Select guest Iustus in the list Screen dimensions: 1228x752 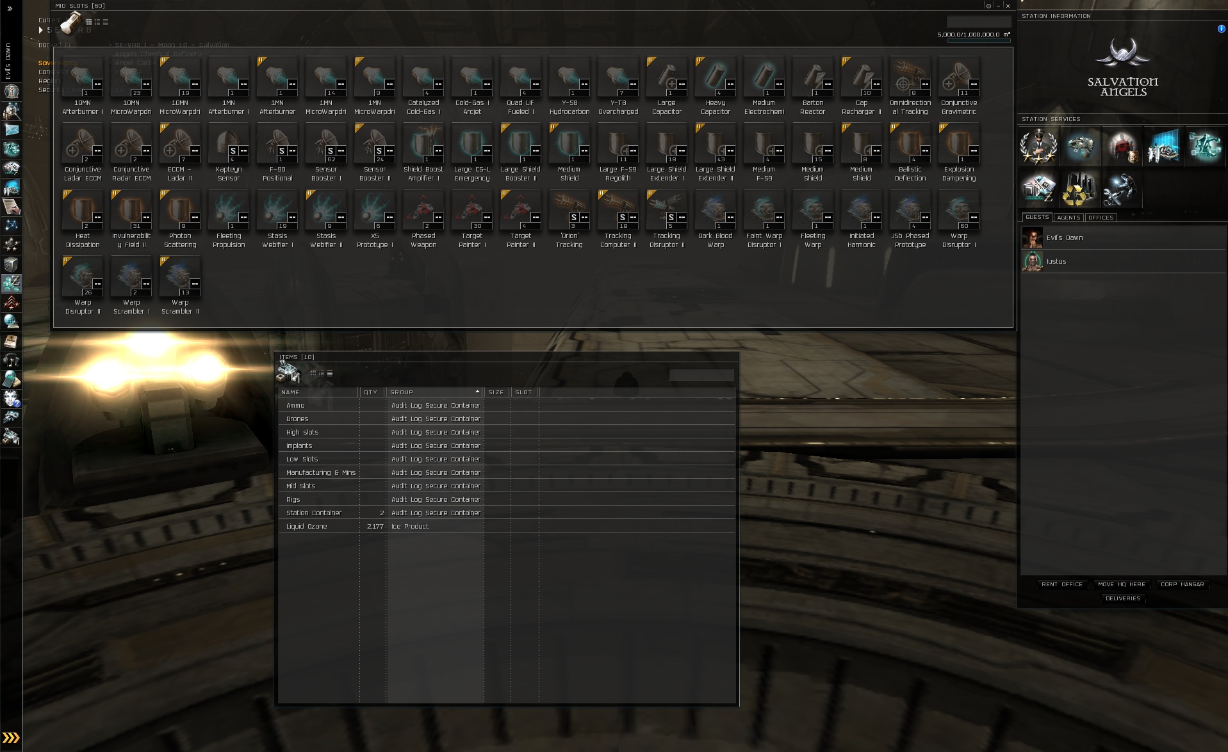point(1123,261)
